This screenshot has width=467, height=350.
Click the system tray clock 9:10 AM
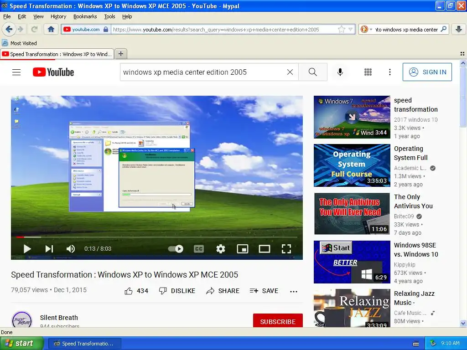(x=450, y=344)
